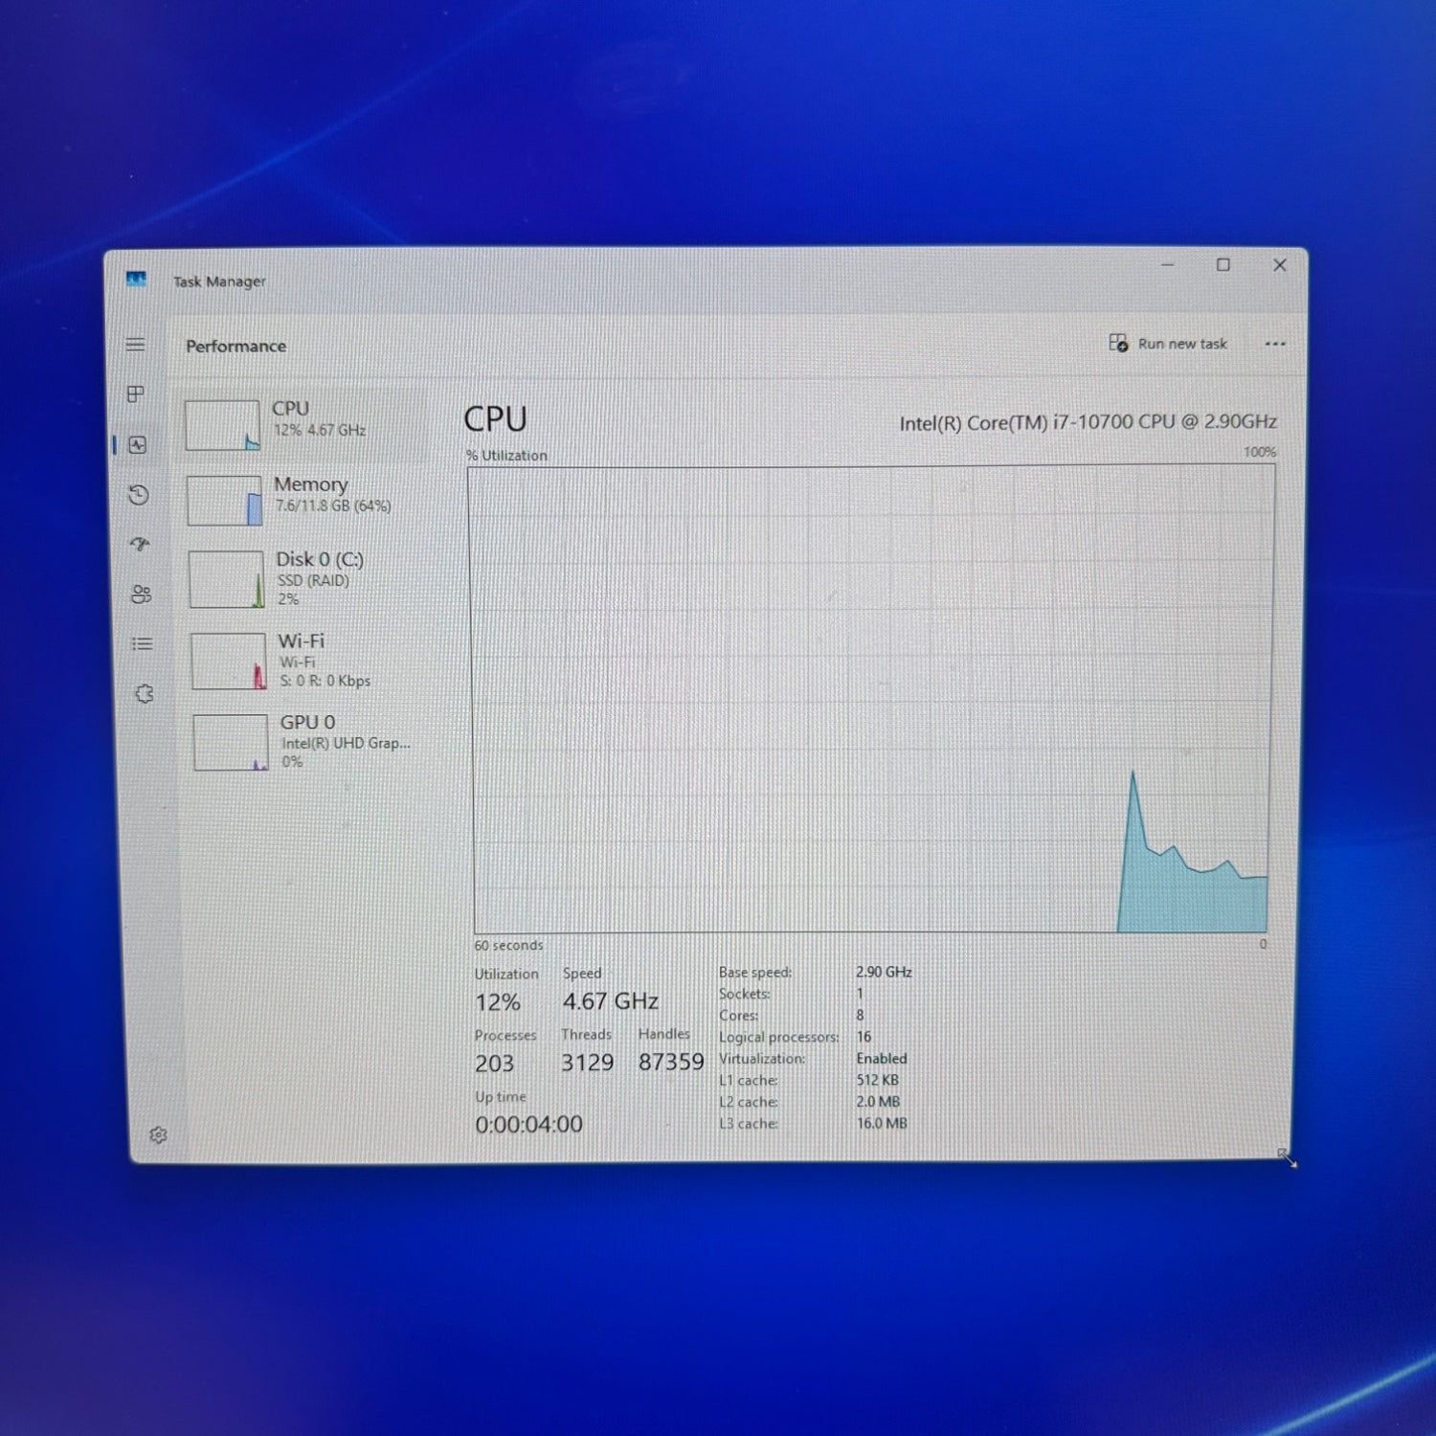This screenshot has height=1436, width=1436.
Task: Click the CPU utilization graph
Action: (x=871, y=699)
